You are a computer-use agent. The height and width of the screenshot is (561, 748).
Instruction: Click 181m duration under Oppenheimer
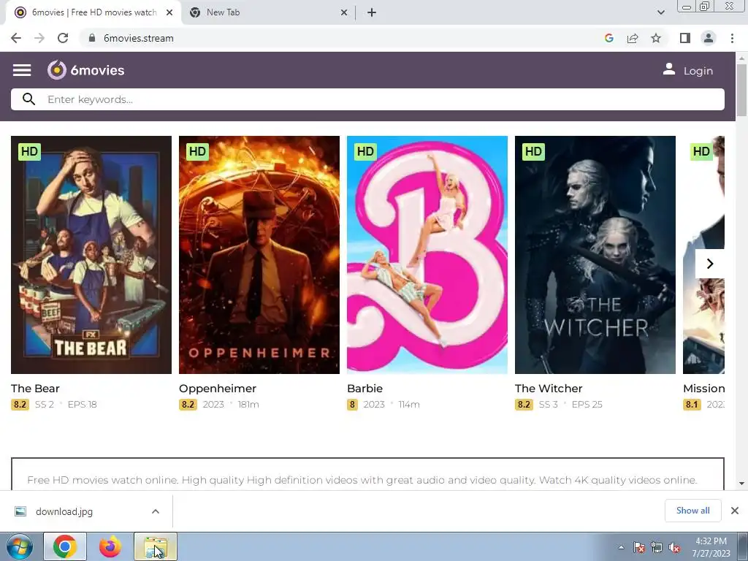click(248, 405)
